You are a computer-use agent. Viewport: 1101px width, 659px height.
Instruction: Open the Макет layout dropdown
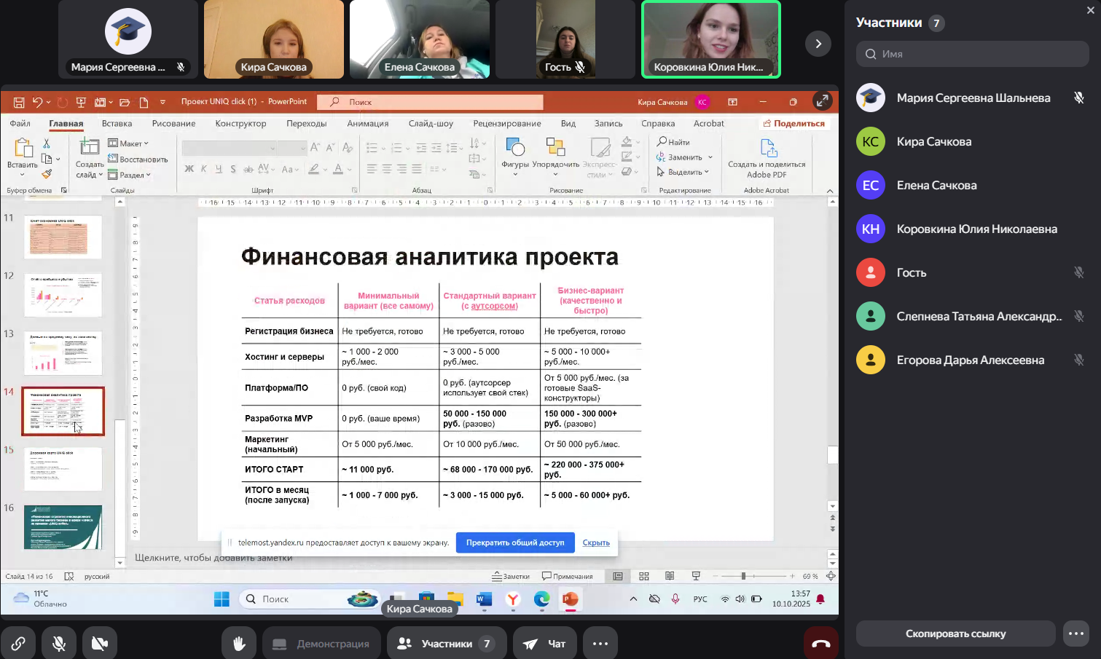click(x=129, y=143)
